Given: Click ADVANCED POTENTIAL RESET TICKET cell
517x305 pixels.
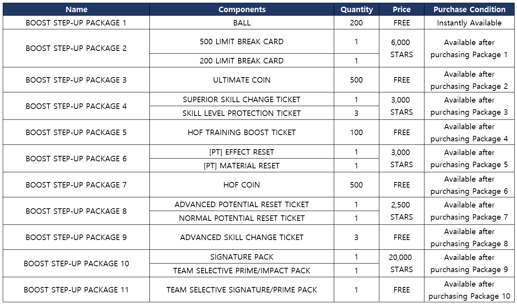Looking at the screenshot, I should (x=242, y=204).
